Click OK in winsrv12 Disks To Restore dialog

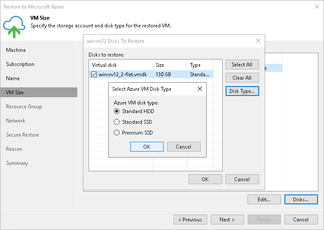pyautogui.click(x=205, y=179)
